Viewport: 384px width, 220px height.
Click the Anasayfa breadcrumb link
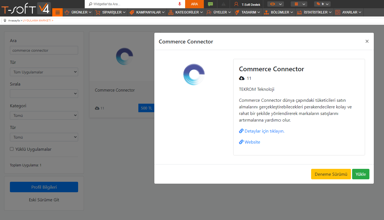pyautogui.click(x=14, y=21)
